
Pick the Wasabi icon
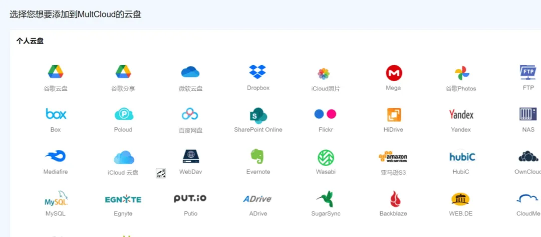click(x=326, y=157)
